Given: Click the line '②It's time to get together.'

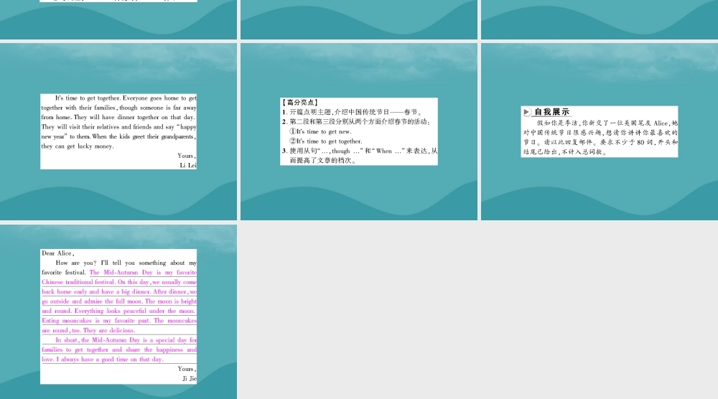Looking at the screenshot, I should click(x=325, y=141).
